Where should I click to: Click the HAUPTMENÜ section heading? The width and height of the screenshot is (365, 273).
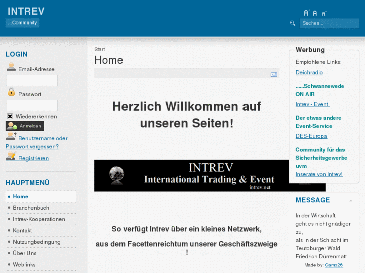[x=28, y=183]
